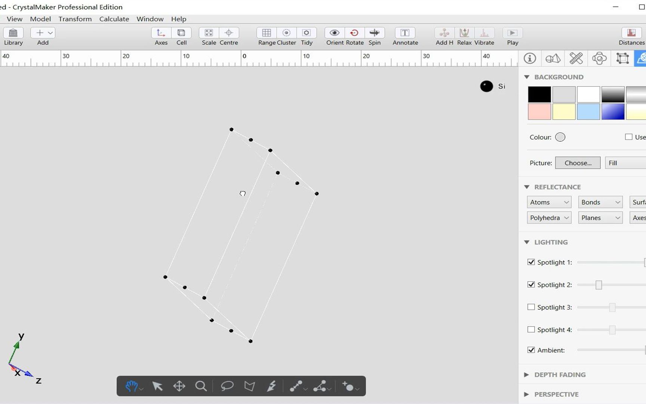Pick the arrow selection tool

[x=157, y=386]
